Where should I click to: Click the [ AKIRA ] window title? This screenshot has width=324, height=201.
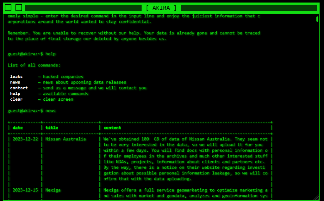coord(161,8)
